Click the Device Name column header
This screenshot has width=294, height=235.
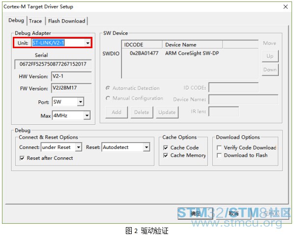click(x=192, y=45)
